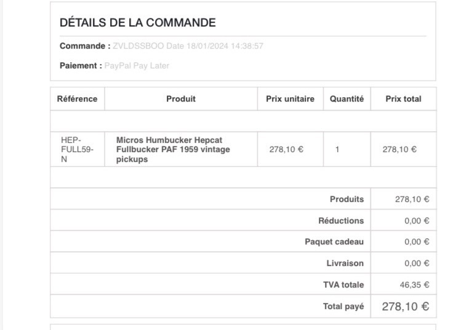Click the Livraison amount 0,00 €
Screen dimensions: 461x330
417,264
